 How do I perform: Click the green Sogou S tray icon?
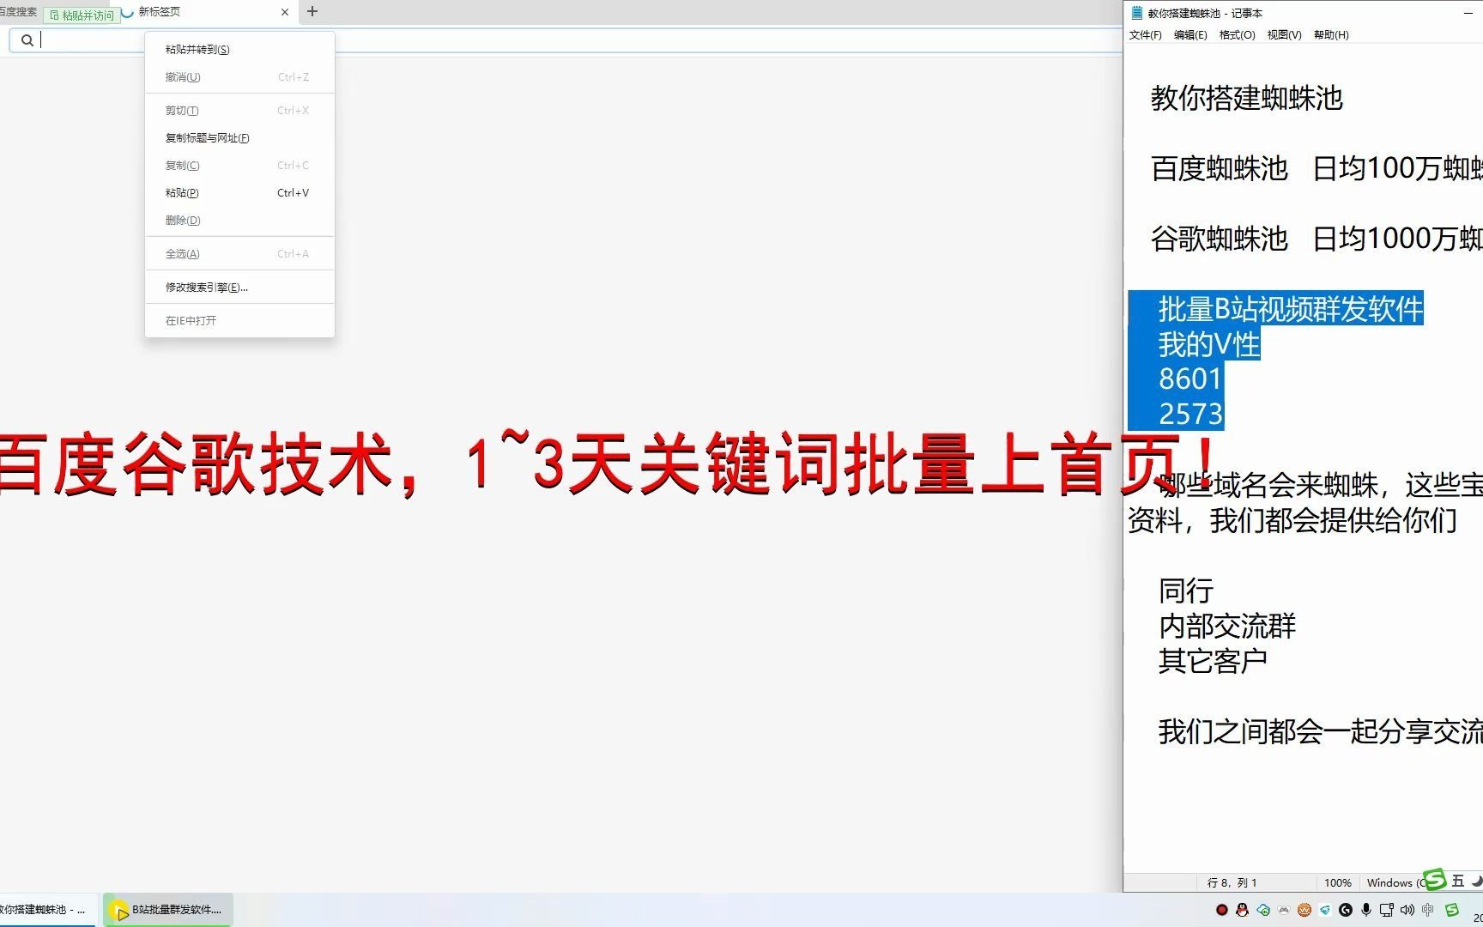[x=1452, y=910]
